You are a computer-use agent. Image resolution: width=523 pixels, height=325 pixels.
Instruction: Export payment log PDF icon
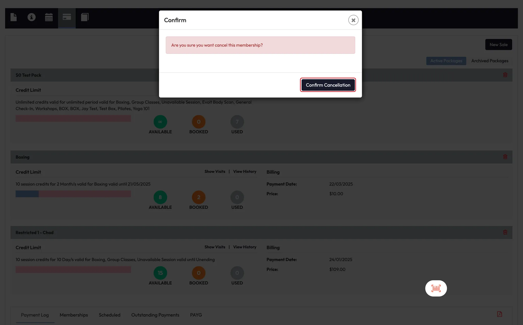[499, 314]
